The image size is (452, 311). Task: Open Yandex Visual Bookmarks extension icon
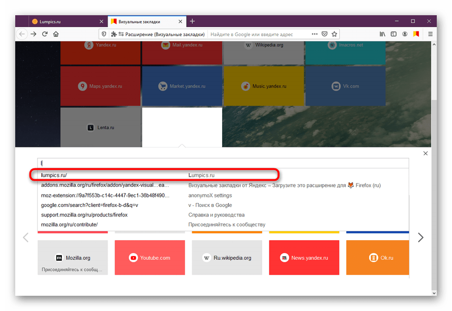coord(416,34)
